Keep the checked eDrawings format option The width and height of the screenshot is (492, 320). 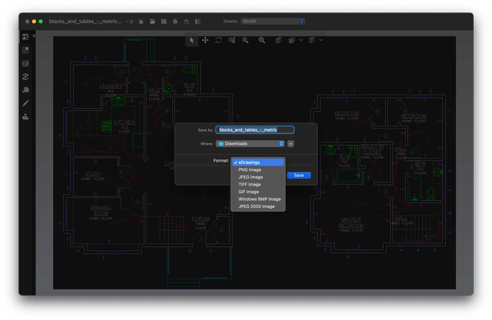coord(249,162)
